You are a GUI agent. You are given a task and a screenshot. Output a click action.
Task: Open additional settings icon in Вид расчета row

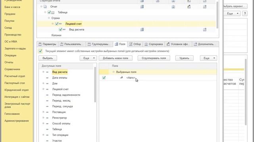205,30
